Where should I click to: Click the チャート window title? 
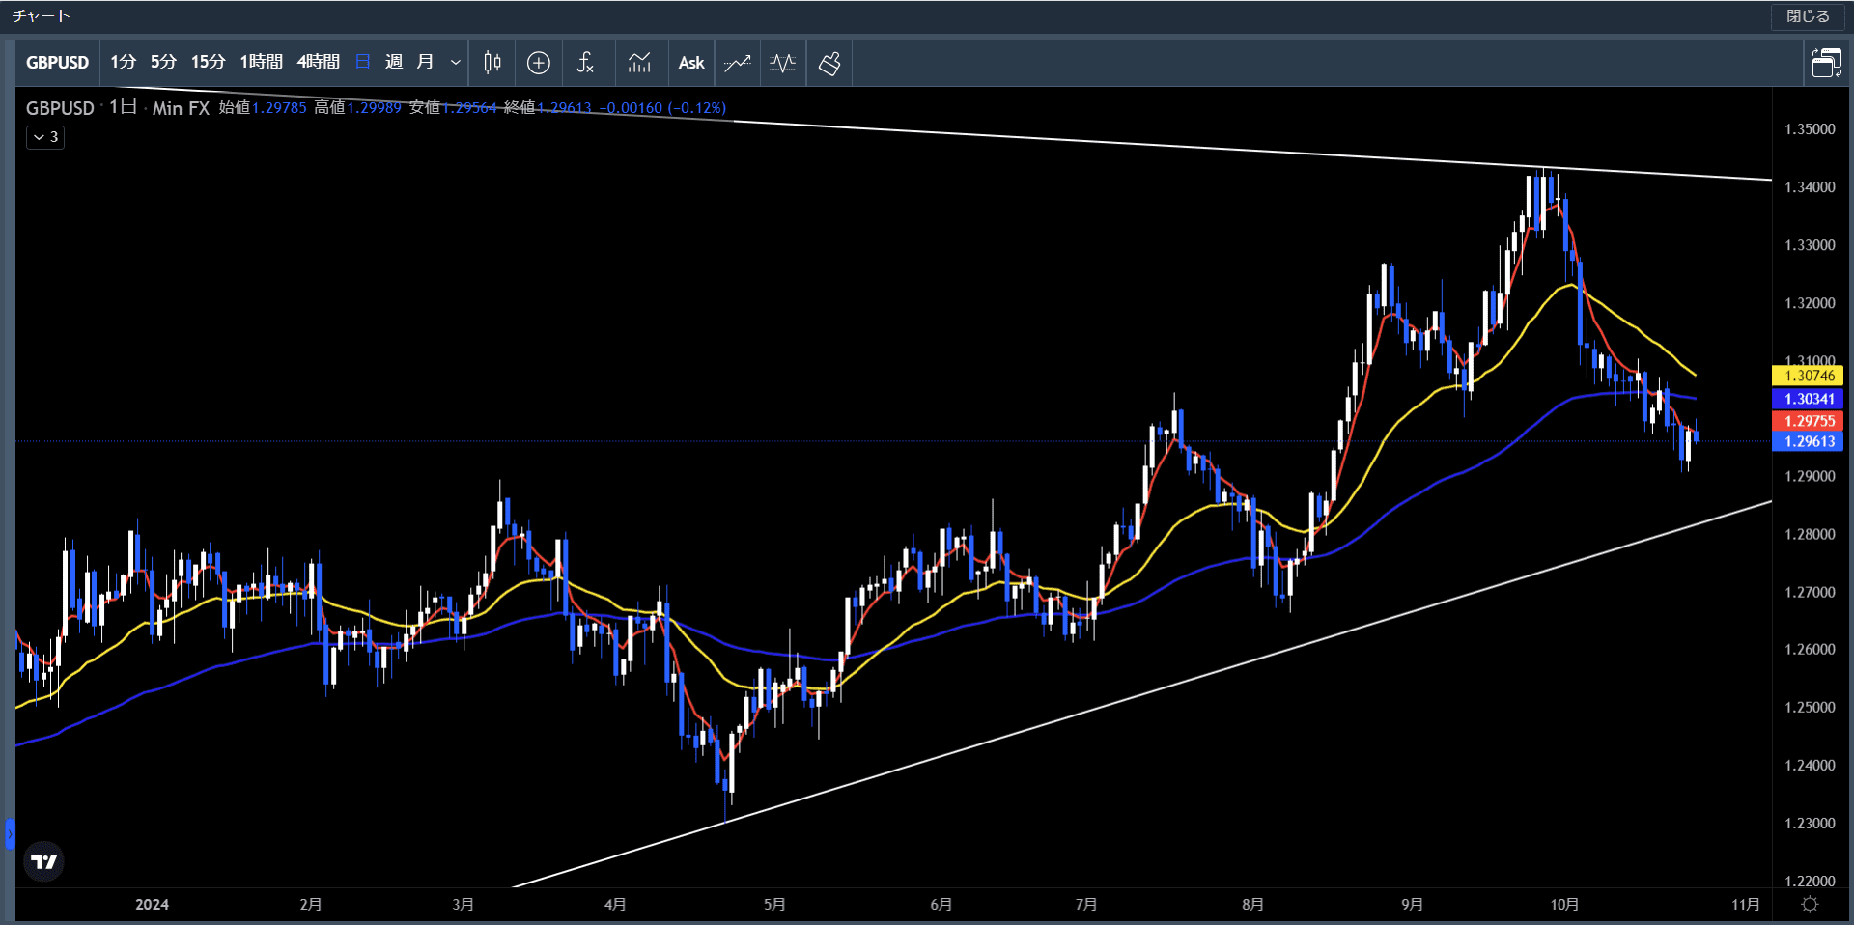[42, 16]
